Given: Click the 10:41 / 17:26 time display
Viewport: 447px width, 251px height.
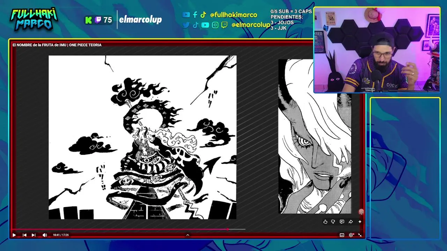Looking at the screenshot, I should (x=61, y=235).
